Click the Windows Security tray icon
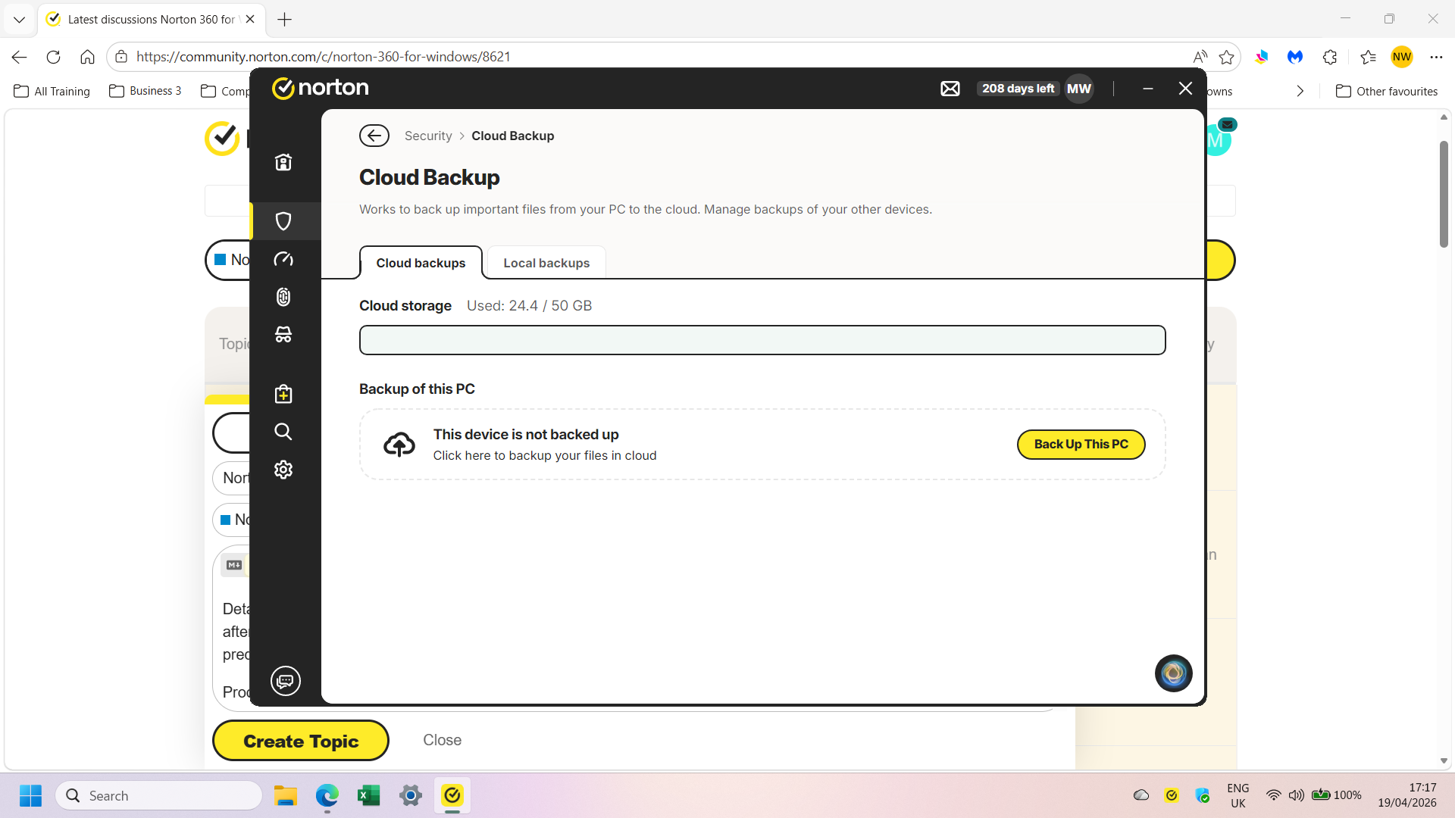 (1203, 795)
